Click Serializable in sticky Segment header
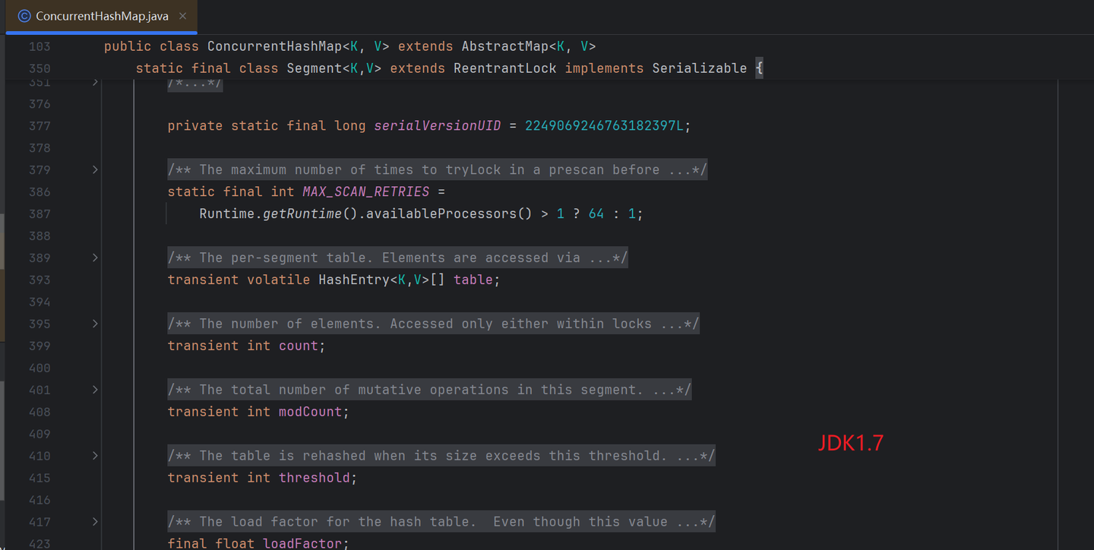 pos(700,68)
